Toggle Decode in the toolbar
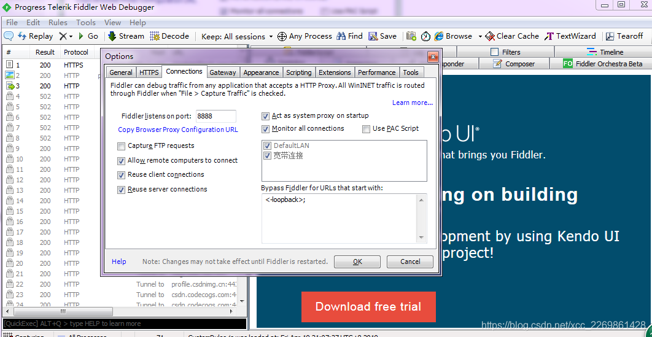652x337 pixels. tap(169, 36)
